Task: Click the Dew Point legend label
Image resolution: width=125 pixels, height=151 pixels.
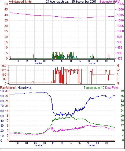Action: pyautogui.click(x=112, y=88)
